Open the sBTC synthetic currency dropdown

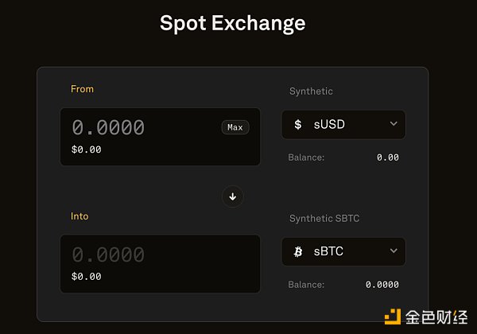343,251
